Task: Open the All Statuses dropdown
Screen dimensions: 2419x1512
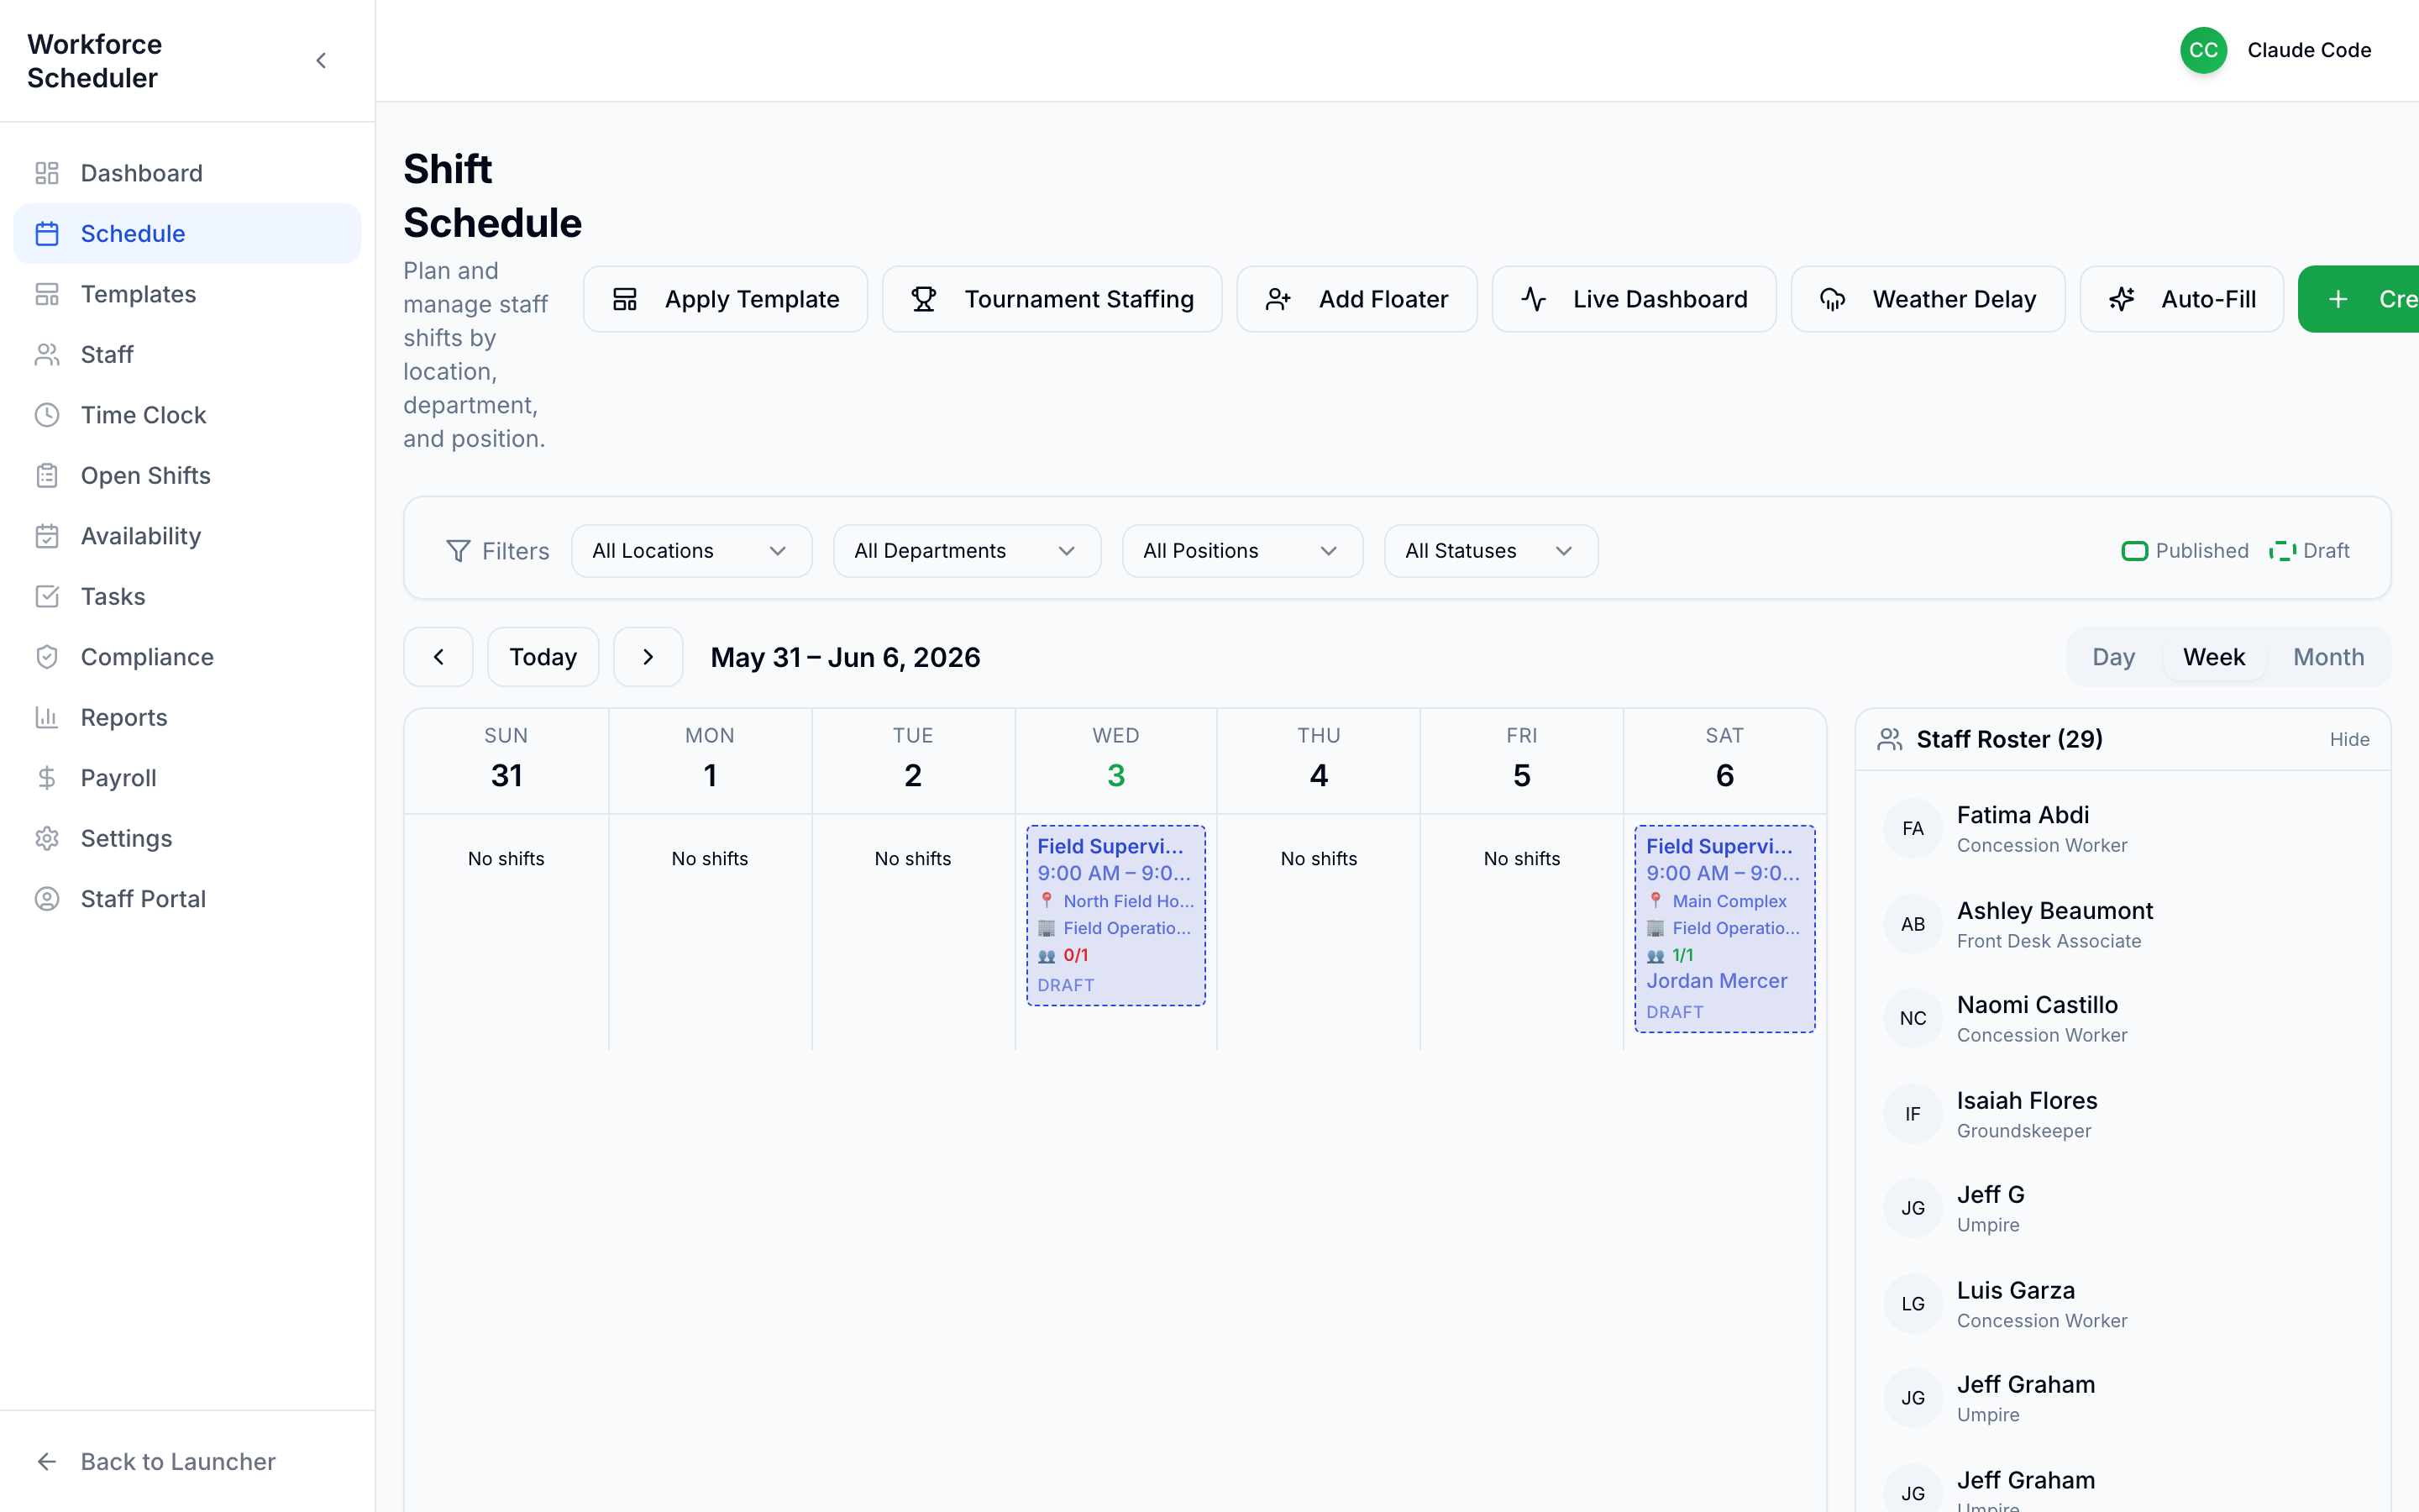Action: point(1490,551)
